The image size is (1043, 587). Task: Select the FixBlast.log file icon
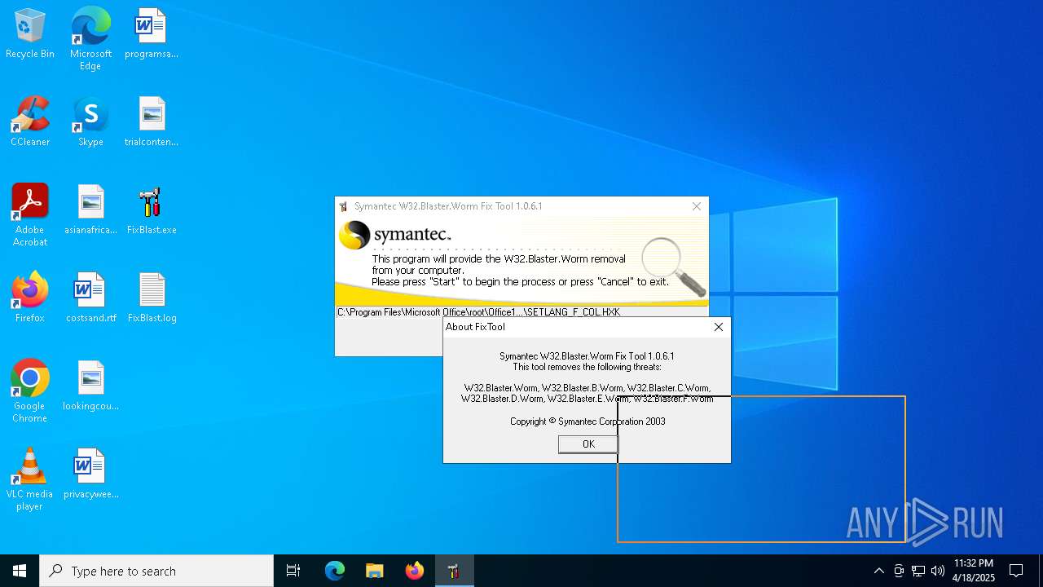pos(152,298)
